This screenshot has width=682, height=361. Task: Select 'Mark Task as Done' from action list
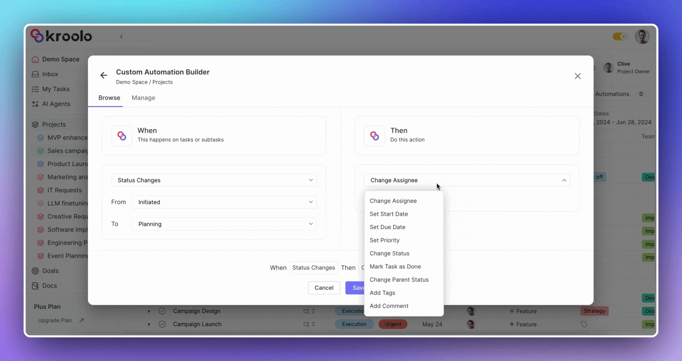point(395,266)
